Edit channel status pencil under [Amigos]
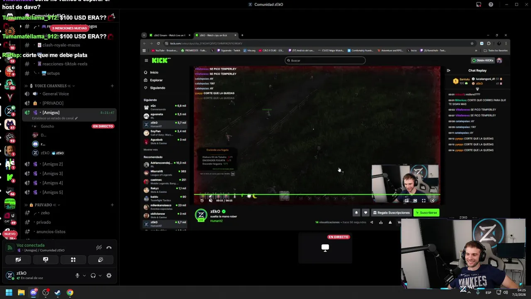The width and height of the screenshot is (531, 299). tap(76, 118)
